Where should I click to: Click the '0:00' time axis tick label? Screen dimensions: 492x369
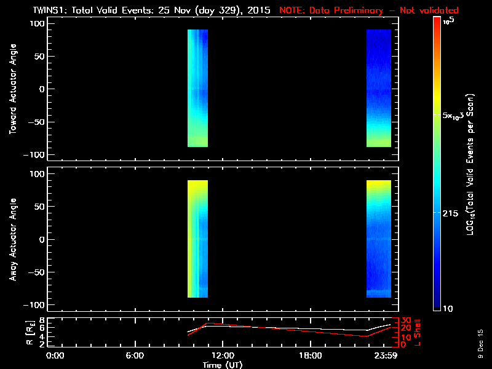tap(55, 356)
